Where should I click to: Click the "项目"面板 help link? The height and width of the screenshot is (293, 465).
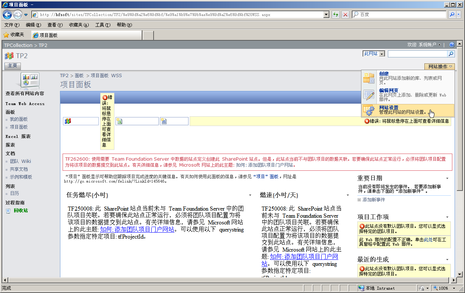coord(266,177)
